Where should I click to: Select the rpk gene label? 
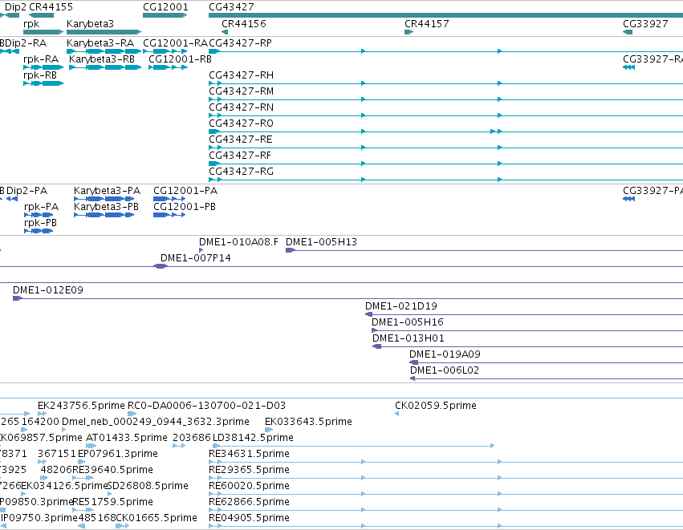[x=31, y=24]
